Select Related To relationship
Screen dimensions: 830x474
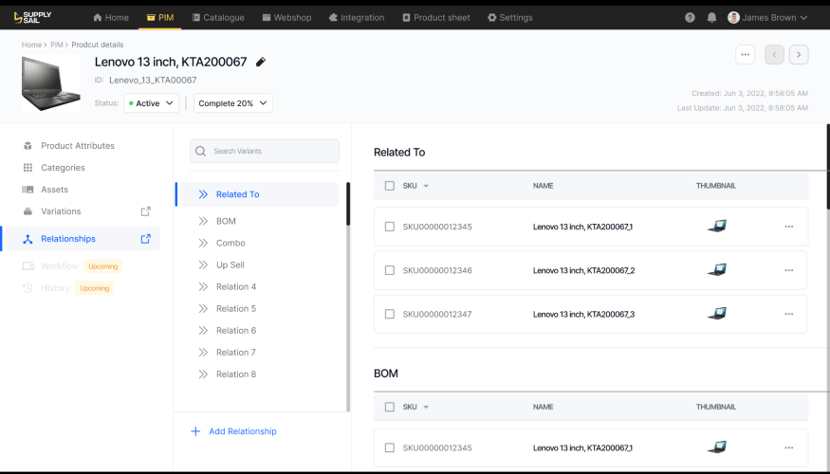click(x=259, y=194)
